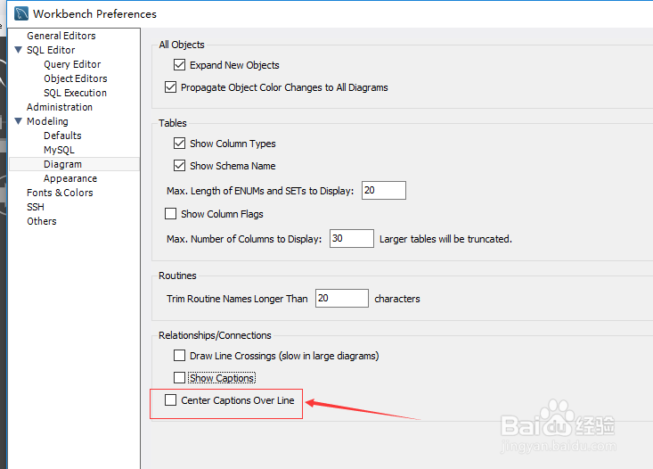Open the Appearance preferences page
The image size is (653, 469).
pos(70,178)
